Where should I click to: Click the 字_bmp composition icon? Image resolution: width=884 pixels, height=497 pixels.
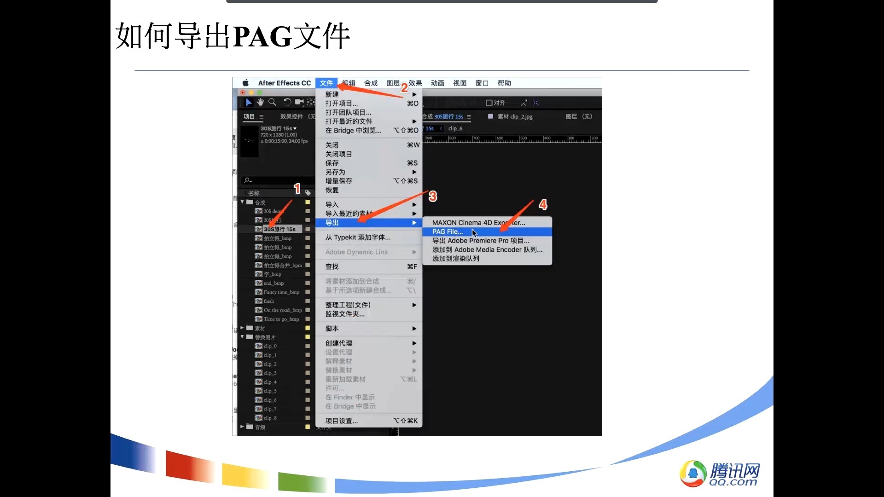(259, 274)
